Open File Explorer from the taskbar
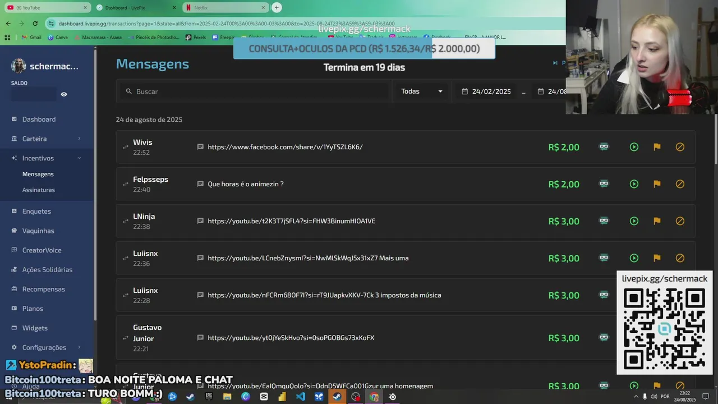 point(227,397)
